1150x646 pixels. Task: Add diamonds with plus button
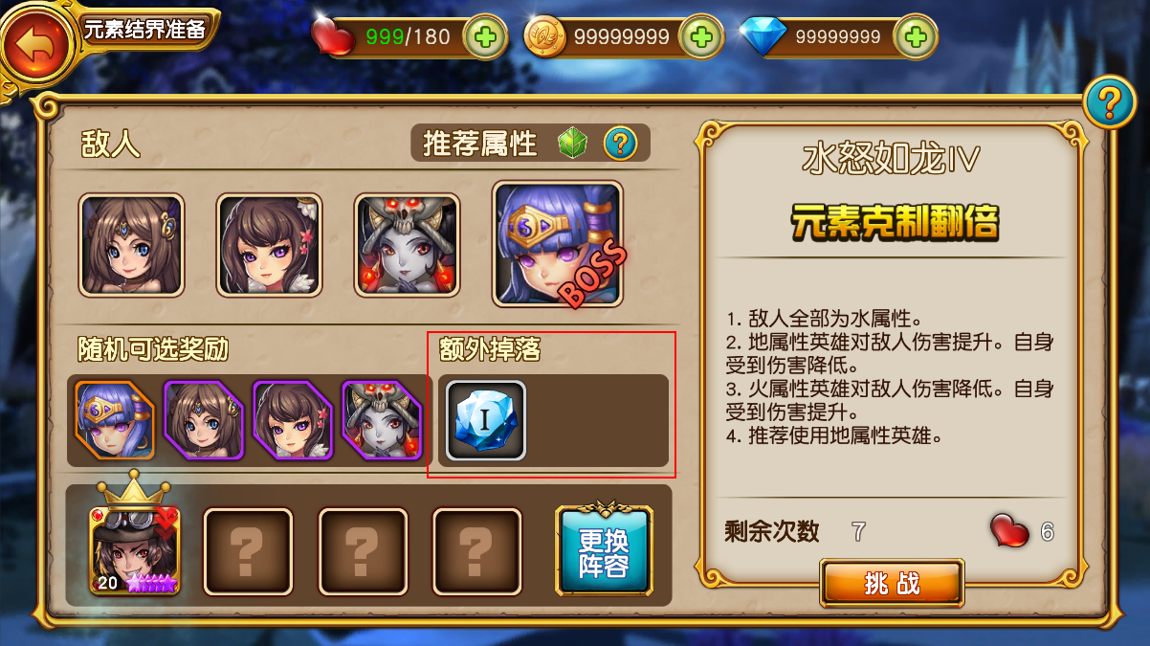click(916, 37)
